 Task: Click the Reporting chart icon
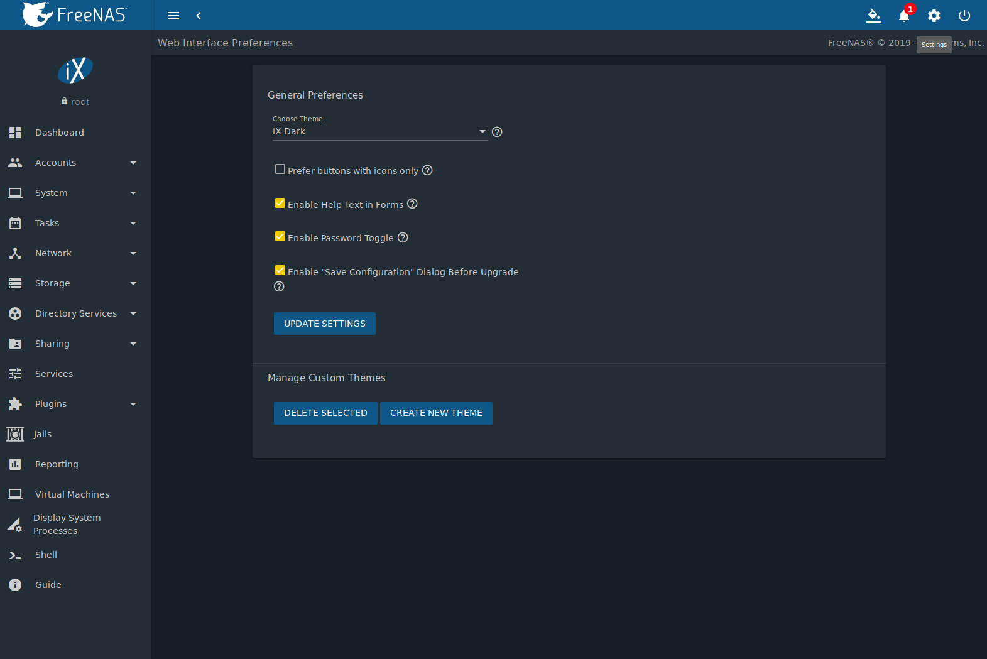click(15, 464)
